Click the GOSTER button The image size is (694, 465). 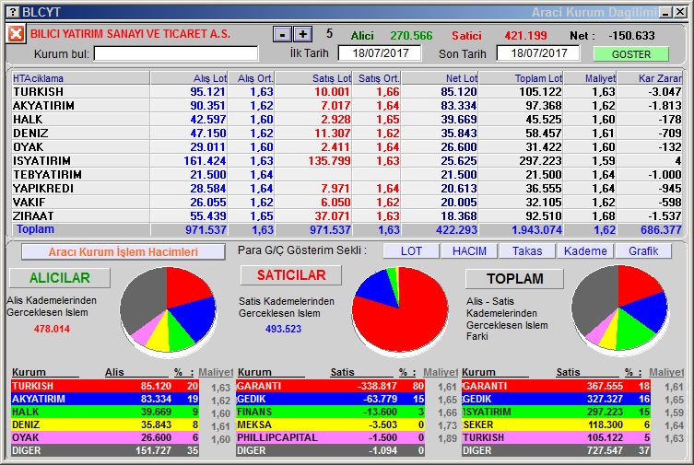tap(630, 54)
